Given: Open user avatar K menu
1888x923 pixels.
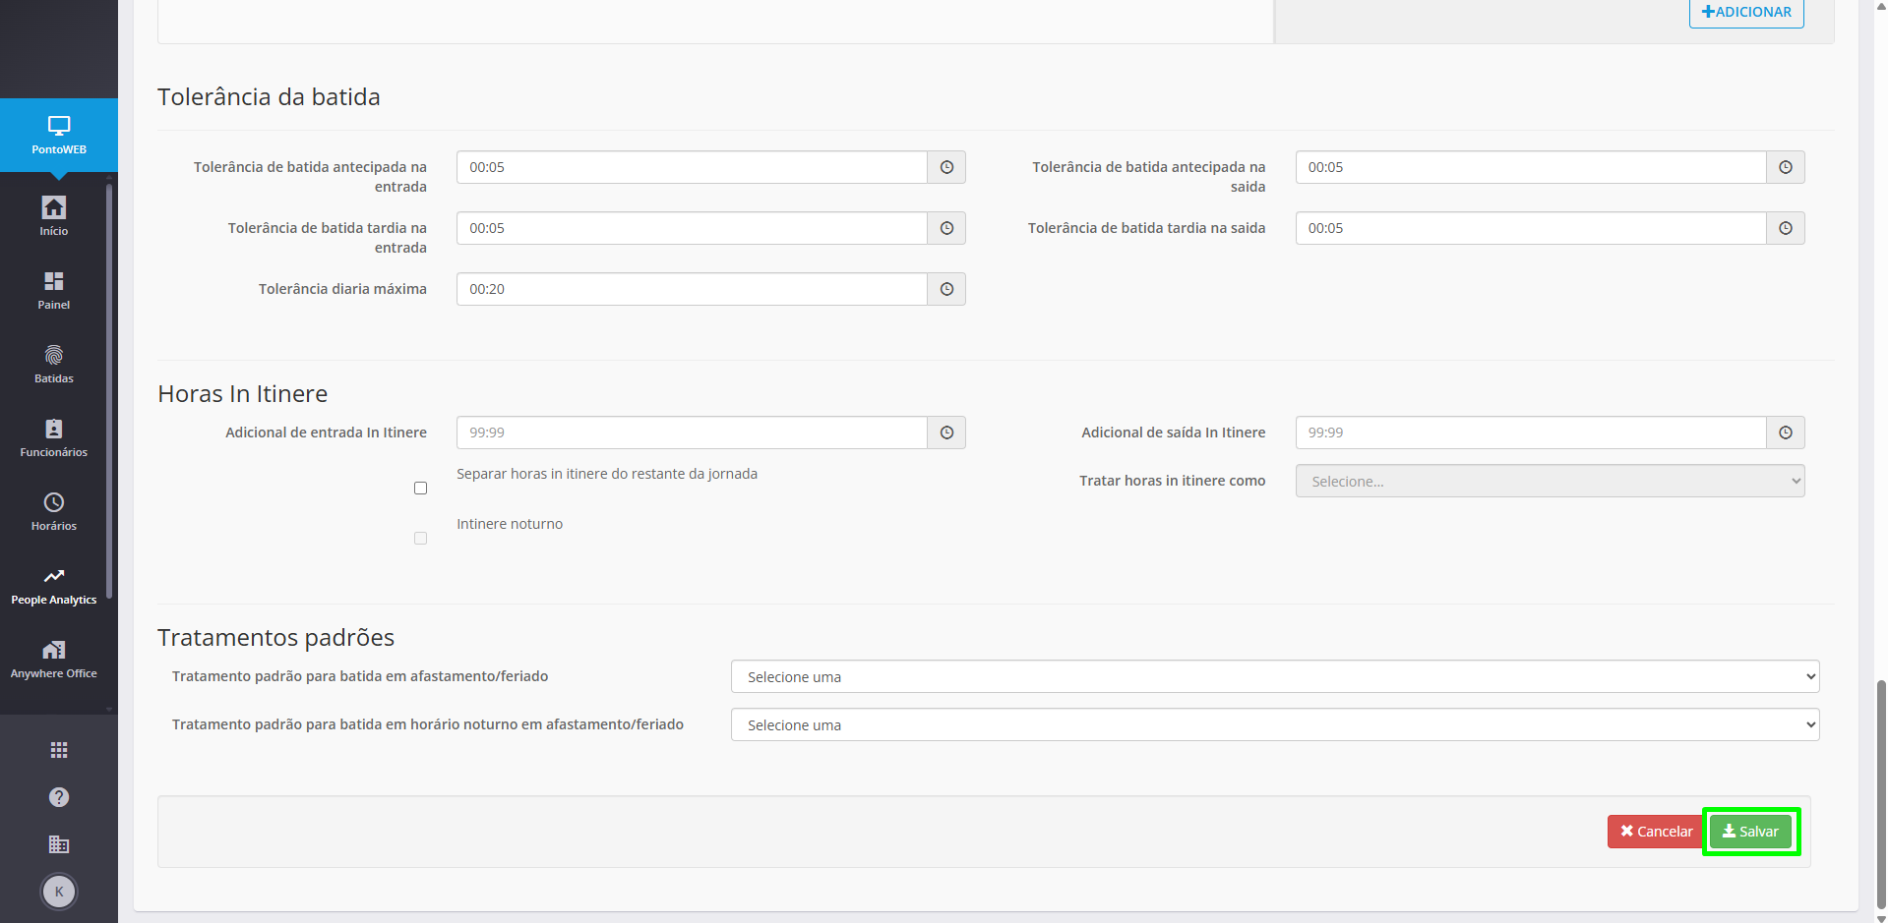Looking at the screenshot, I should pos(59,892).
